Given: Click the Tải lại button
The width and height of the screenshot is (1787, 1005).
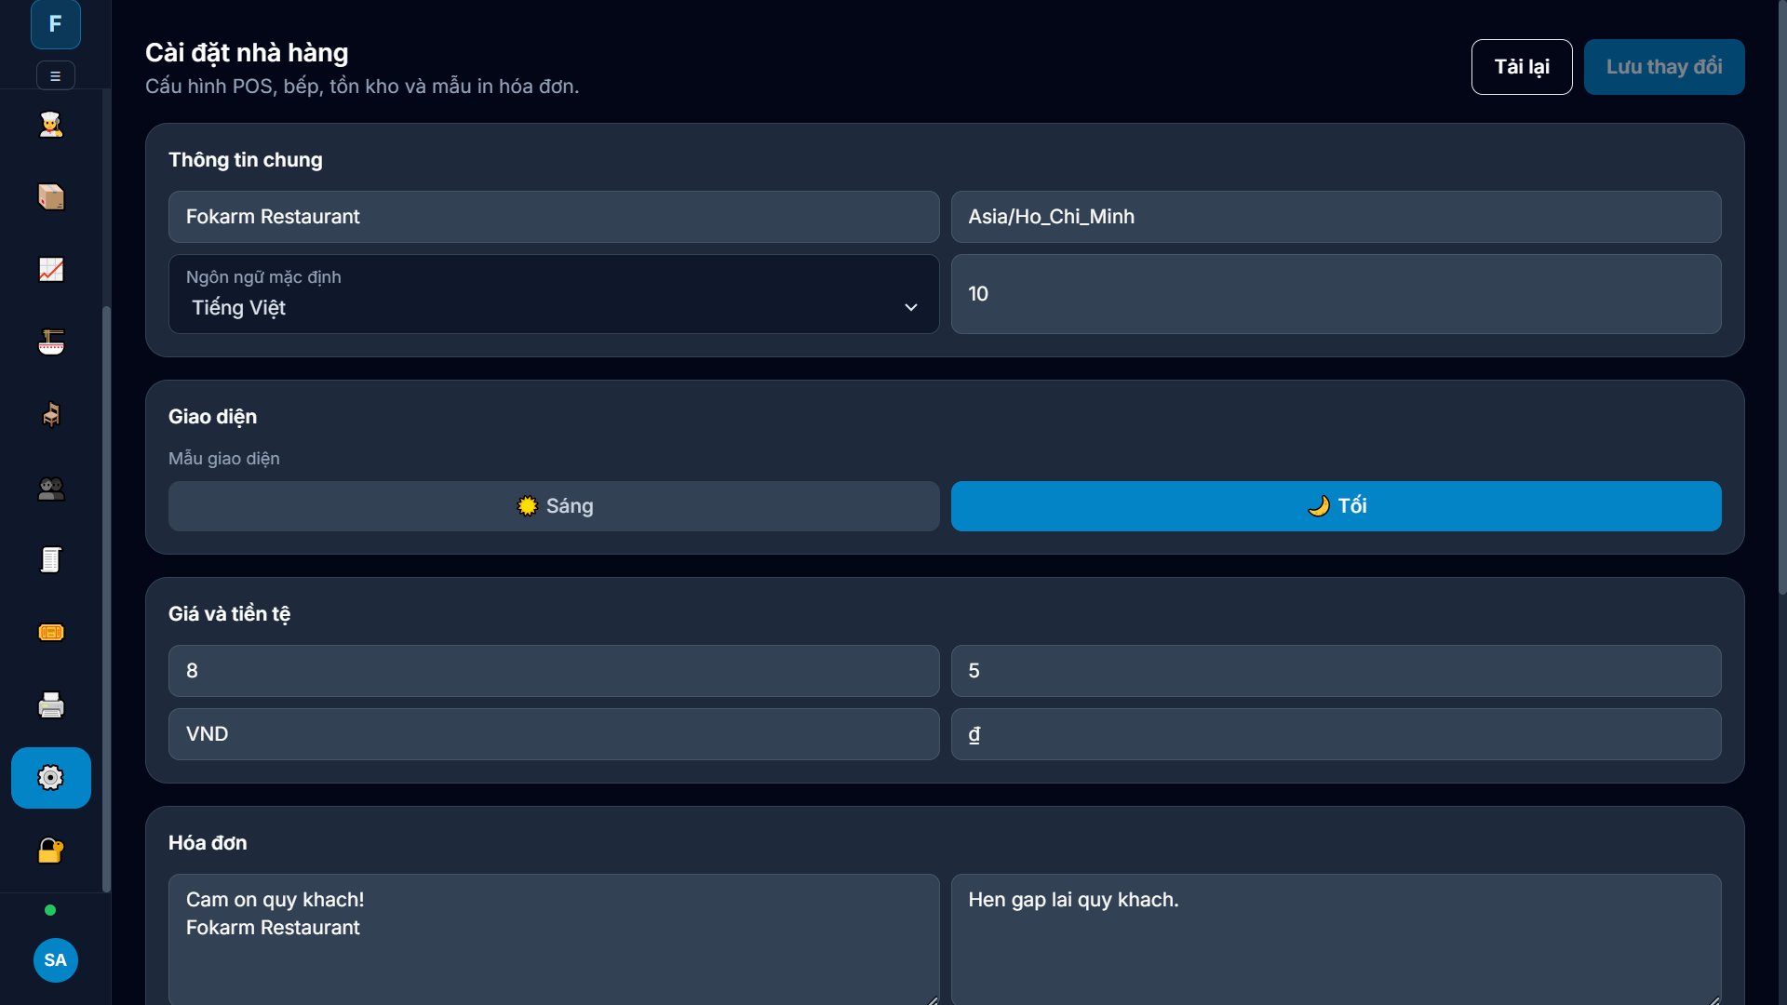Looking at the screenshot, I should point(1522,67).
